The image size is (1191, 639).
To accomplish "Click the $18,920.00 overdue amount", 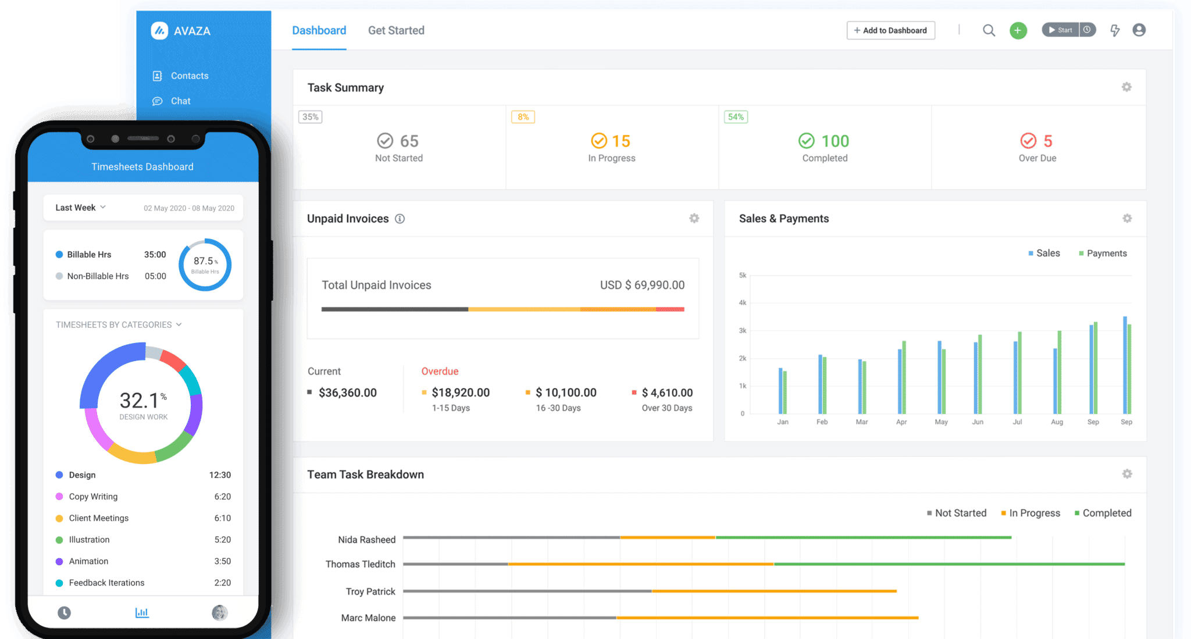I will click(461, 392).
